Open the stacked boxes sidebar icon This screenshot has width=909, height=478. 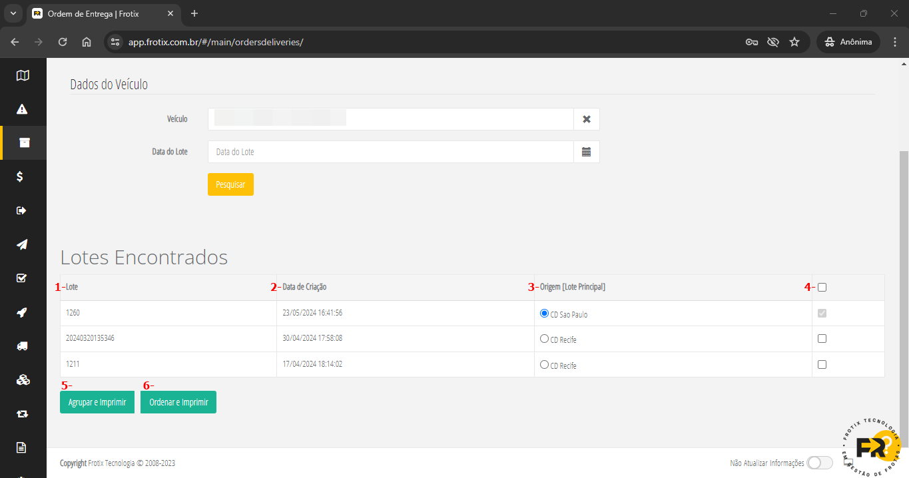coord(23,380)
